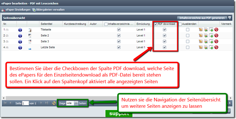Open info icon for Seite 2 row

coord(20,36)
